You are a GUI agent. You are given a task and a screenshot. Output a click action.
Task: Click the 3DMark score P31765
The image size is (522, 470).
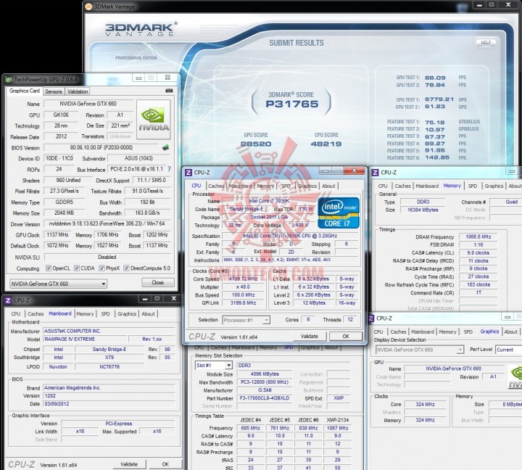click(x=292, y=104)
